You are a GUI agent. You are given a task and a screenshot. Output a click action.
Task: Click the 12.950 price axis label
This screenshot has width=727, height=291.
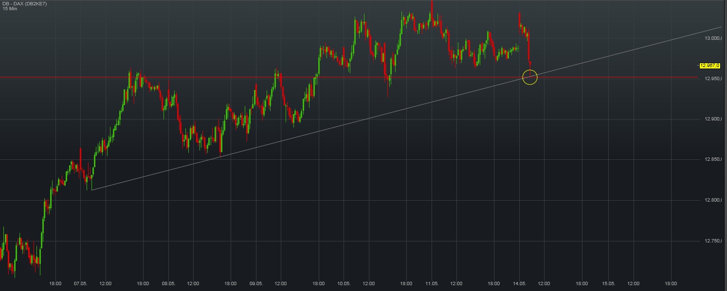pyautogui.click(x=712, y=78)
